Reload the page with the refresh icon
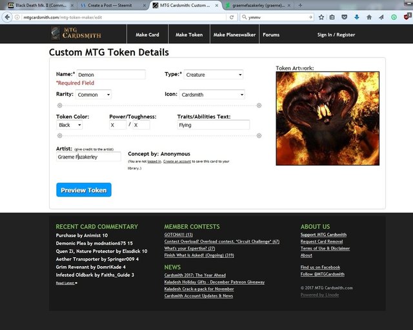Viewport: 413px width, 330px height. 232,17
